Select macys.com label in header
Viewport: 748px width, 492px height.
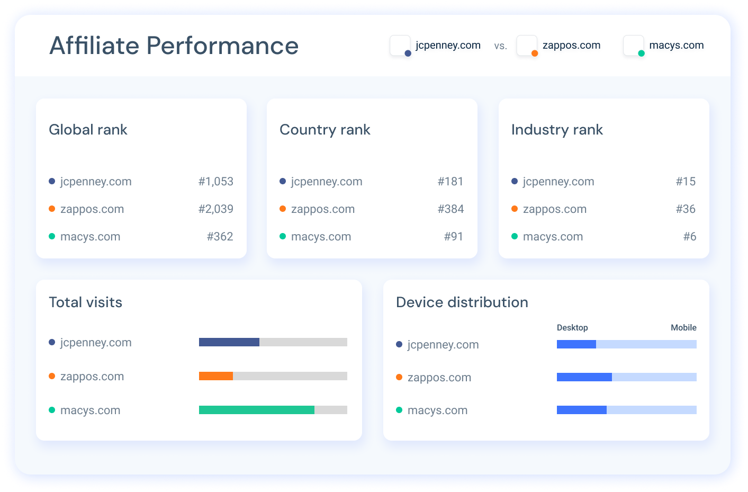pyautogui.click(x=677, y=46)
